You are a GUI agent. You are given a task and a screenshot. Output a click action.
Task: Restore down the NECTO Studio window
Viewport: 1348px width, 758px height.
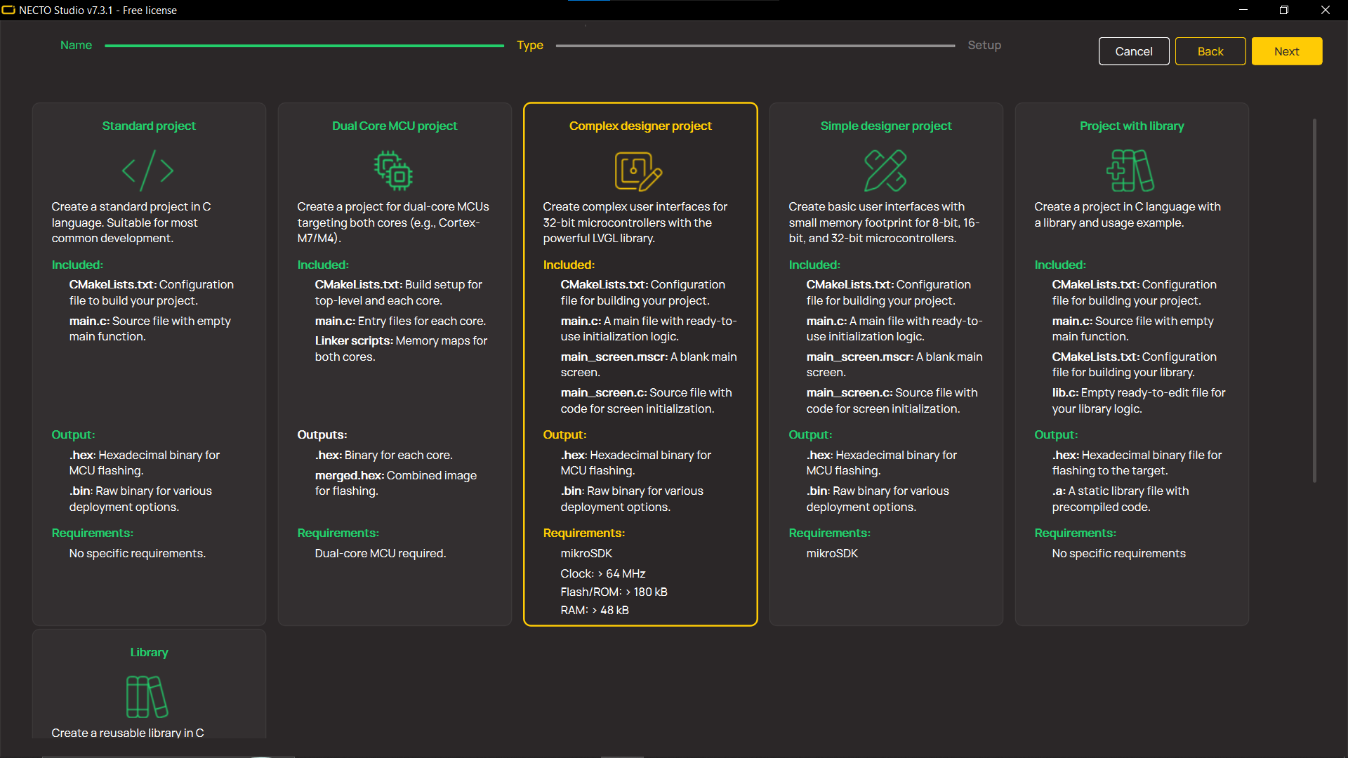coord(1283,10)
